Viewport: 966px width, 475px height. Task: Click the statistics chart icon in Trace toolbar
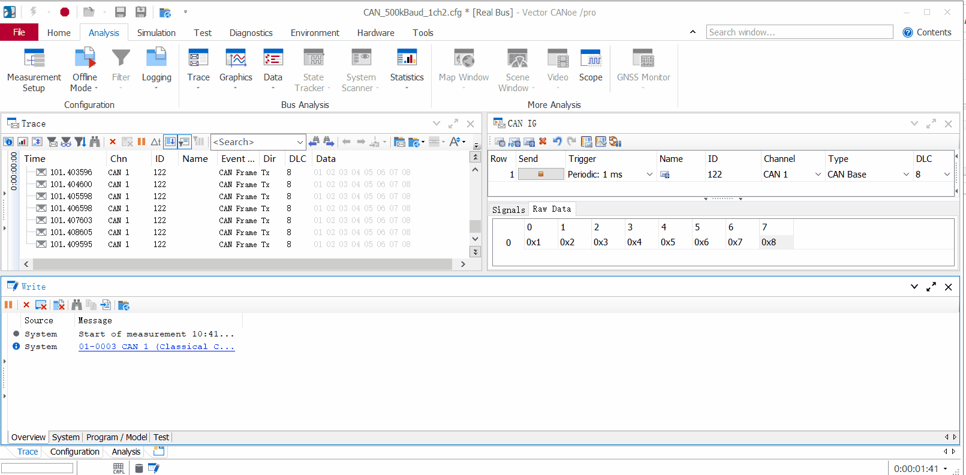(23, 142)
